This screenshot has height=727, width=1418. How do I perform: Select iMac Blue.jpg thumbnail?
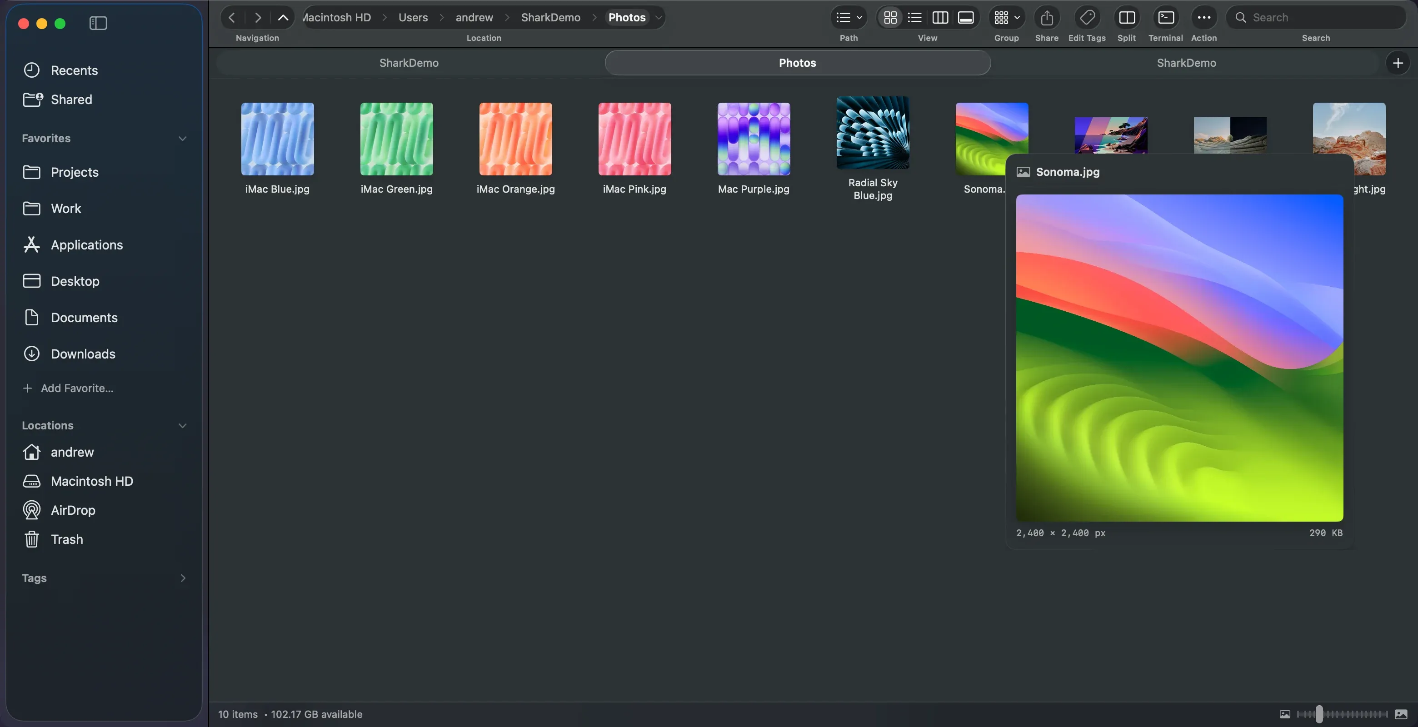coord(277,139)
